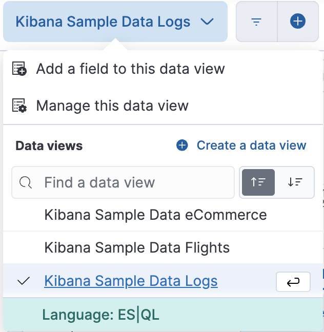Click the round plus icon at top right
The width and height of the screenshot is (324, 332).
tap(298, 22)
